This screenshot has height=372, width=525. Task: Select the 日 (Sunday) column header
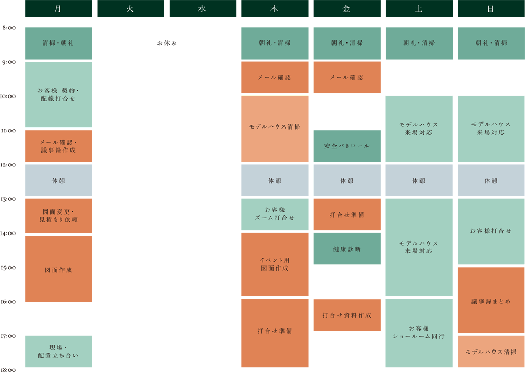coord(490,9)
